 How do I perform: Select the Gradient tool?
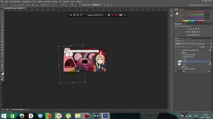coord(2,45)
